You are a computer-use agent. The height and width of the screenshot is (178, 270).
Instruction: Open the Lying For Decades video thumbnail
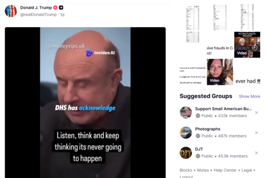(x=247, y=45)
